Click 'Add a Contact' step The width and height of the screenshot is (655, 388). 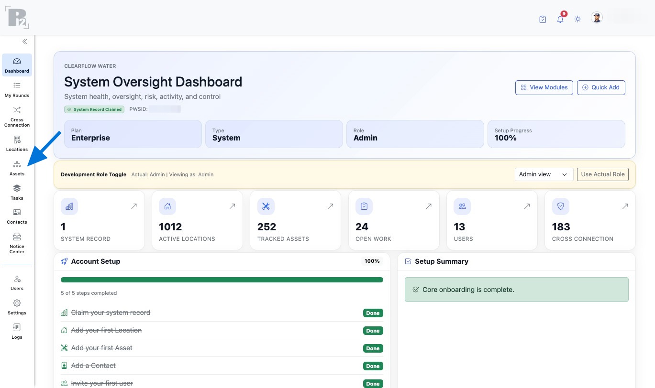[93, 366]
